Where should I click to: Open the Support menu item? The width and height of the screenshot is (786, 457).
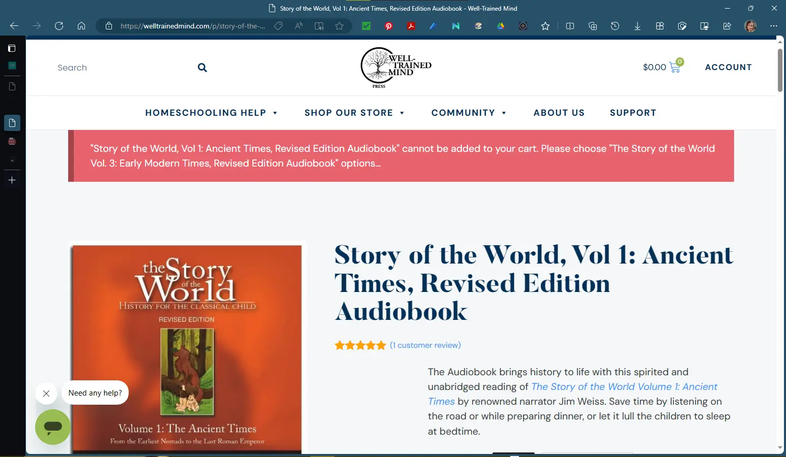[x=633, y=113]
